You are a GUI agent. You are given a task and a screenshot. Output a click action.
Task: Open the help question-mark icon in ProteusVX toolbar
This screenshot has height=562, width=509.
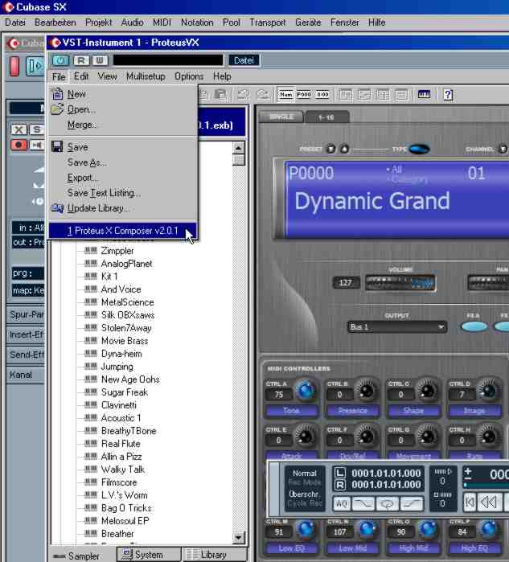pos(448,95)
